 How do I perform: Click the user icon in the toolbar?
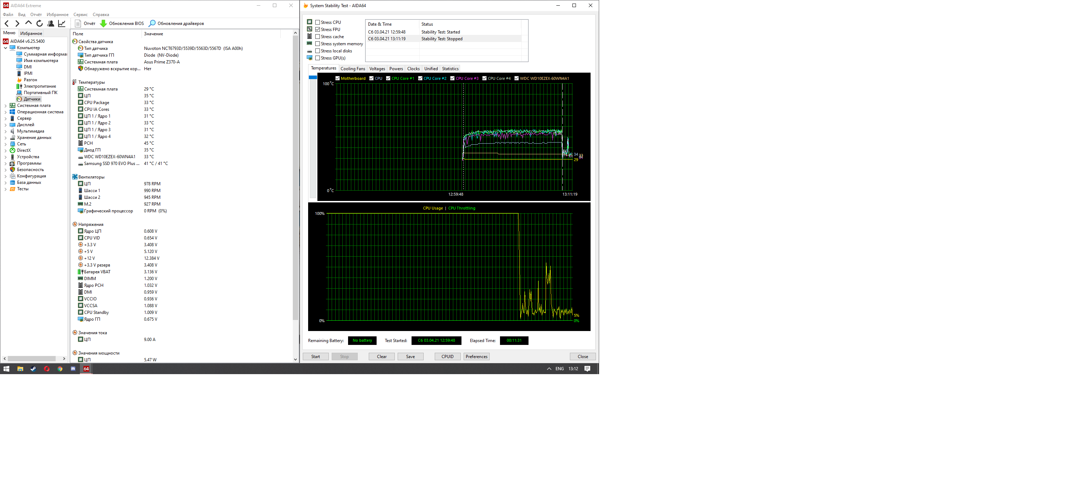[50, 24]
